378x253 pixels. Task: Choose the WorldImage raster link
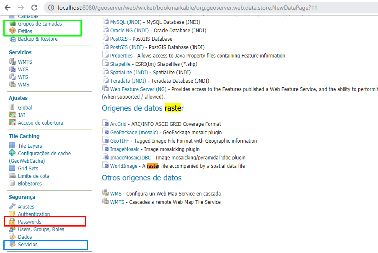124,166
